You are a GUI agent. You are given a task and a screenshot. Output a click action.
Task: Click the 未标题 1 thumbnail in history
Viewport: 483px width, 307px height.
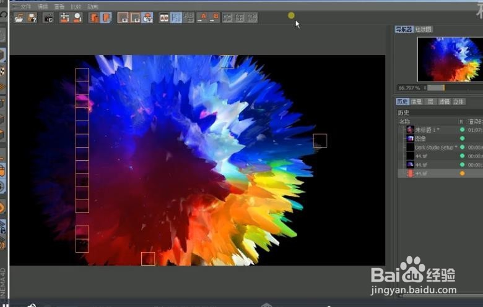[411, 130]
